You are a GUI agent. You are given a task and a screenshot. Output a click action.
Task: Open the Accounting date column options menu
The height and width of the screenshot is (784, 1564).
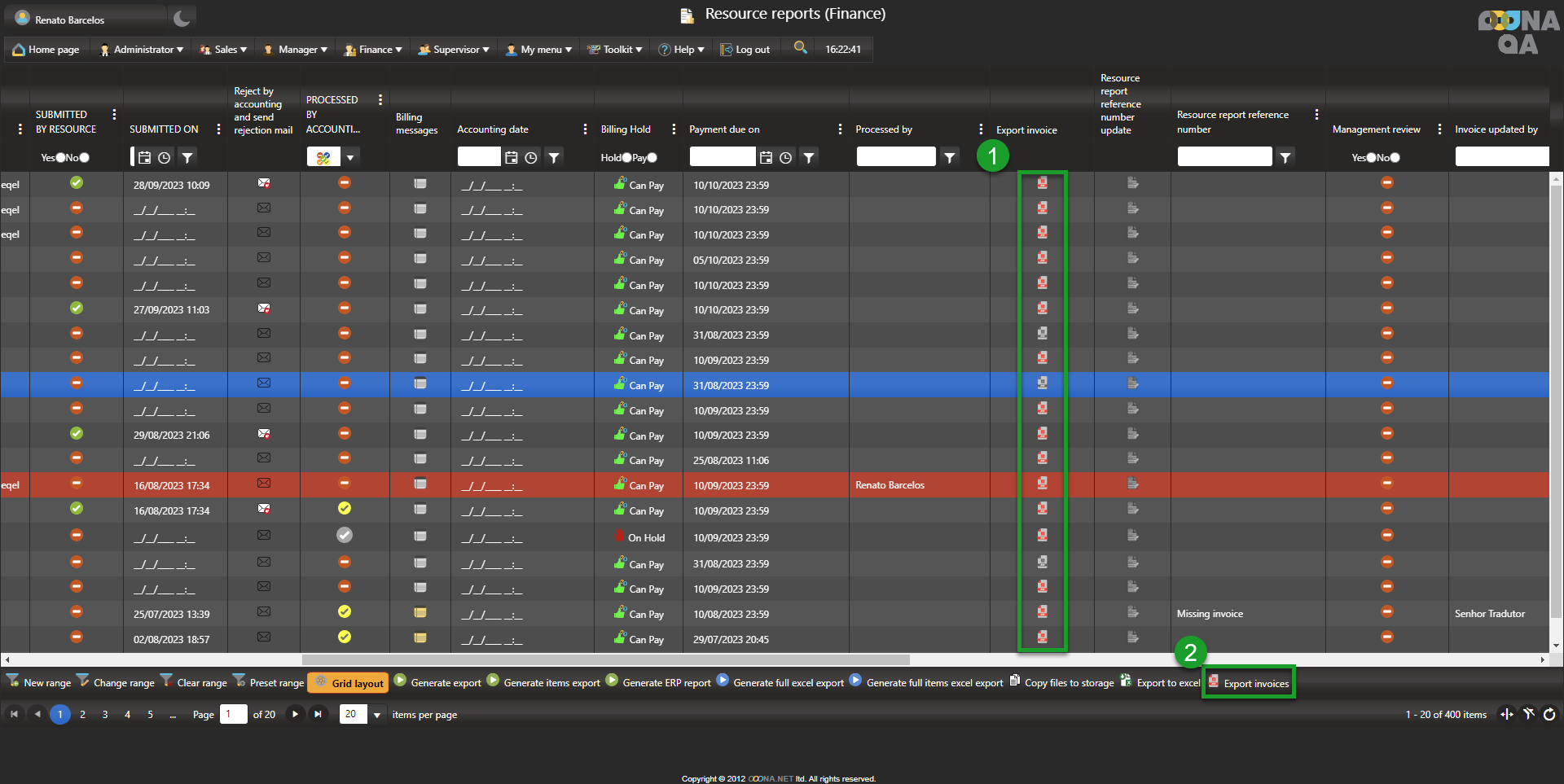click(585, 129)
